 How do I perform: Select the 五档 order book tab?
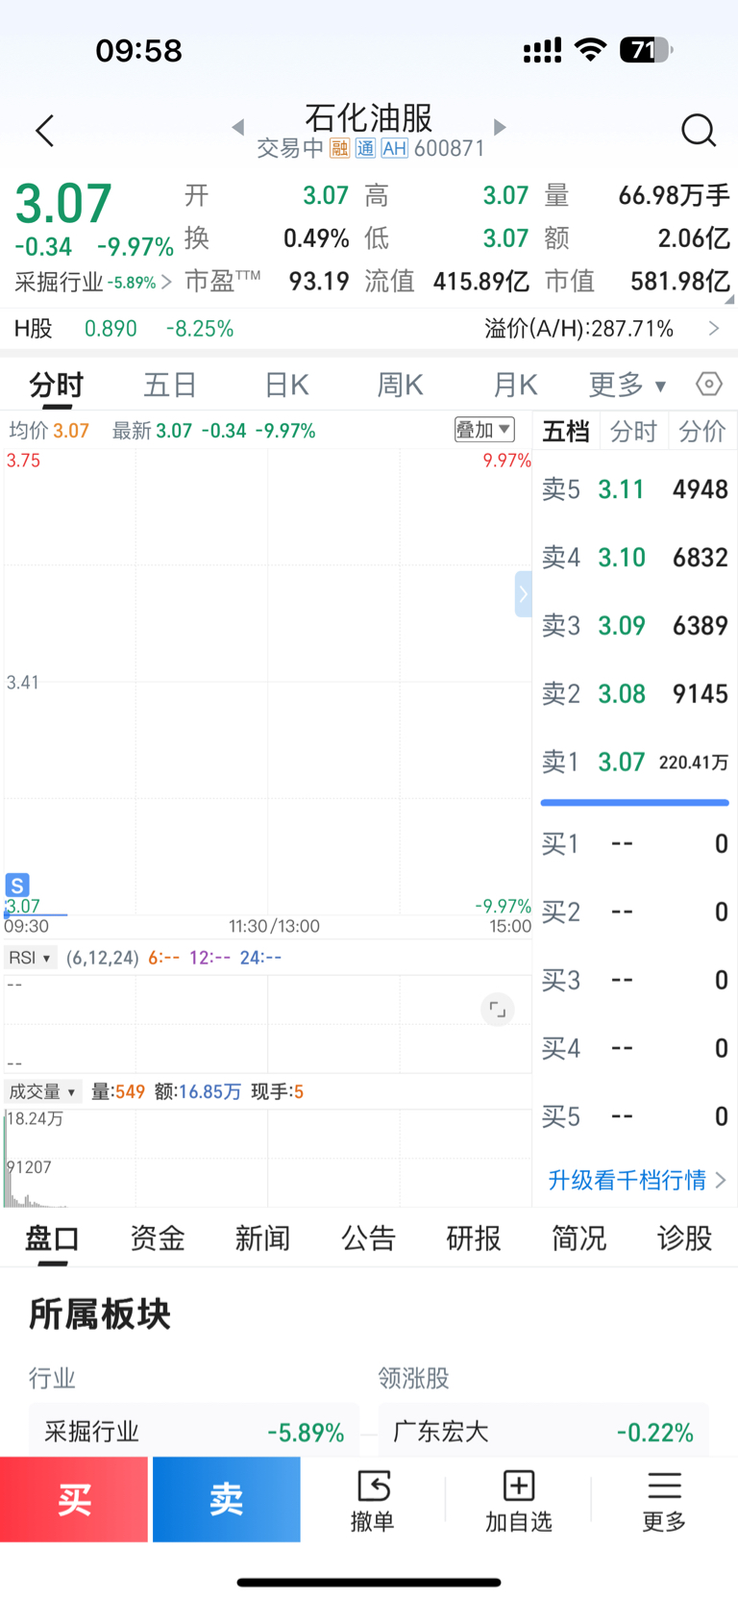pyautogui.click(x=566, y=431)
